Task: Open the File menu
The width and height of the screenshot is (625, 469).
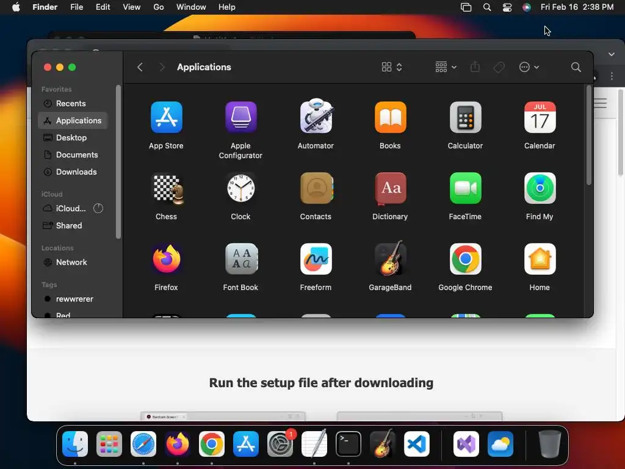Action: 76,7
